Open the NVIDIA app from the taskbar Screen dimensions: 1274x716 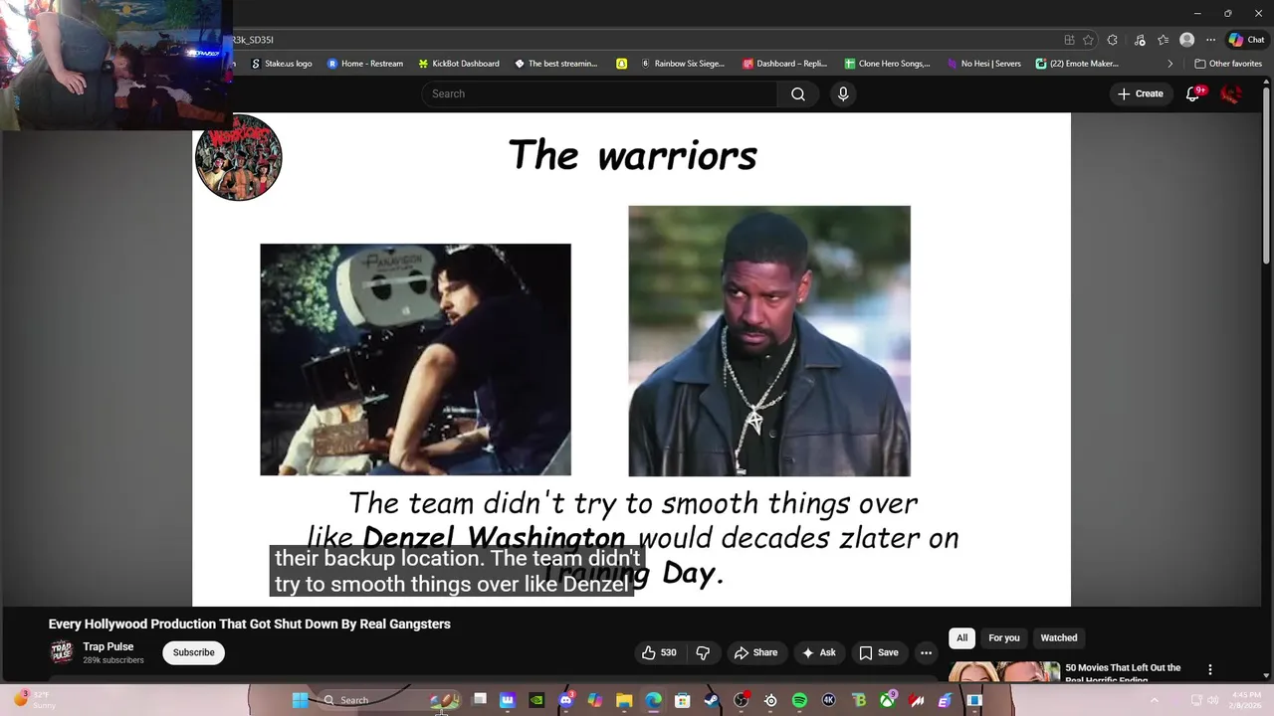[536, 700]
